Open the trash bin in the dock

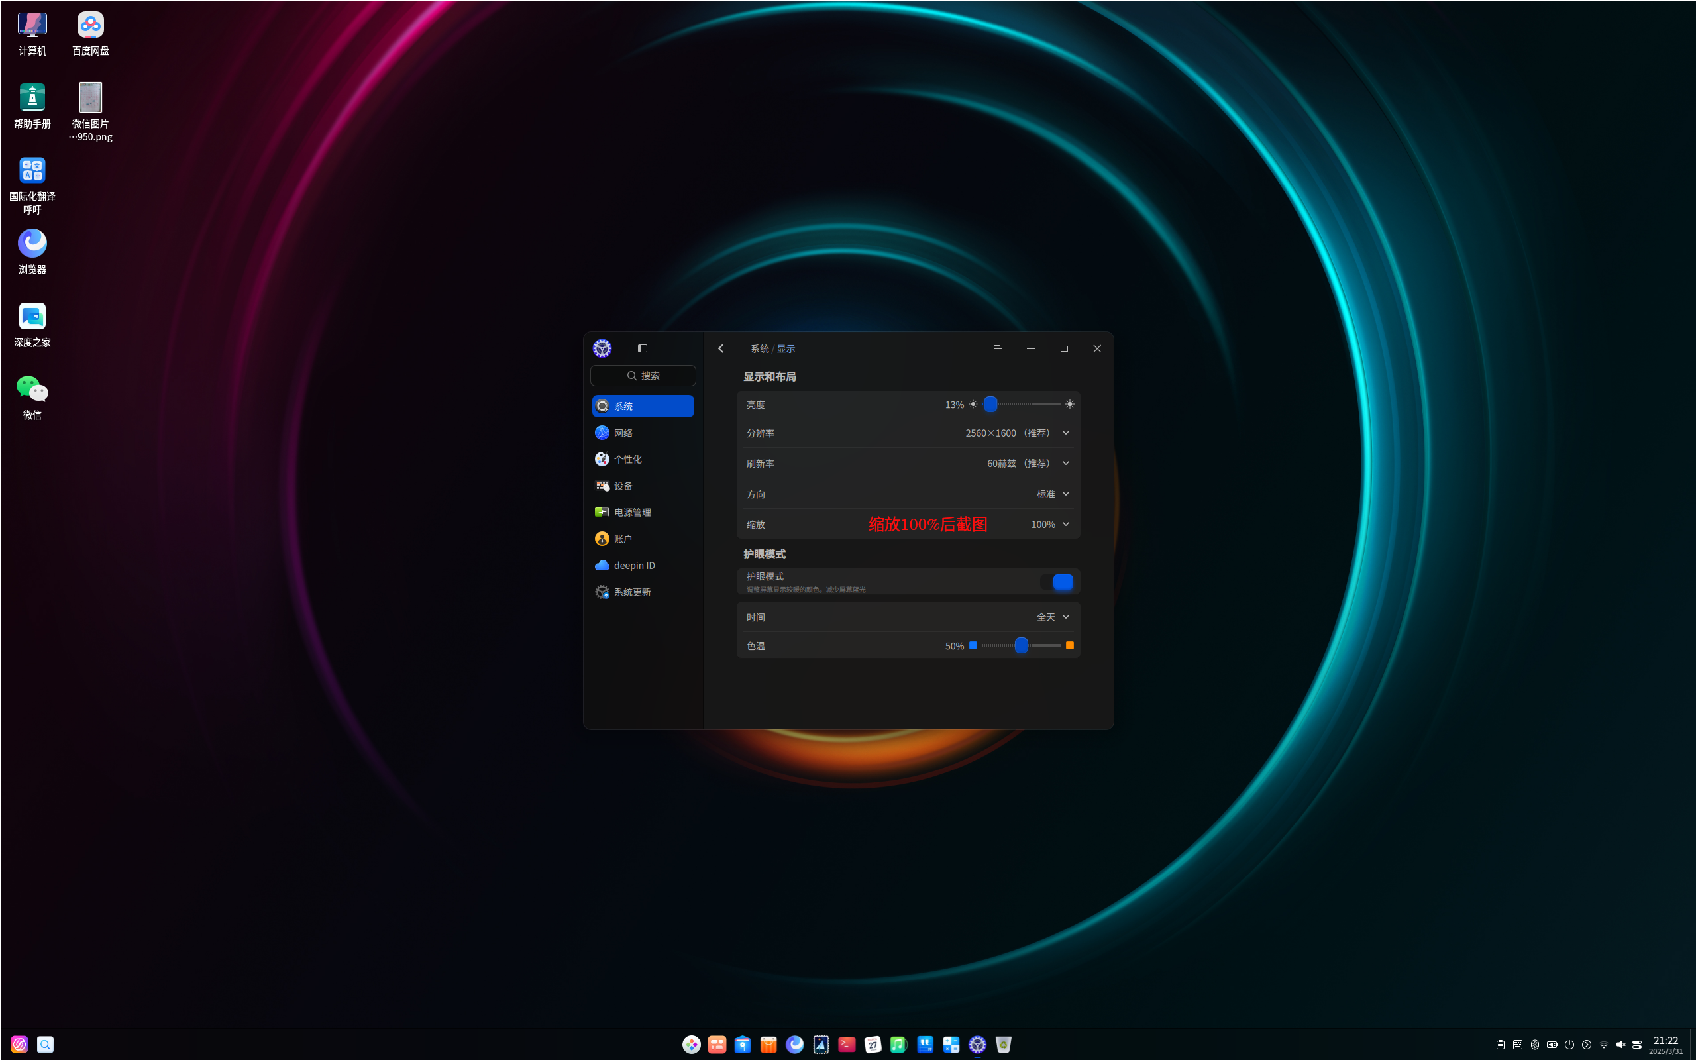(1004, 1045)
